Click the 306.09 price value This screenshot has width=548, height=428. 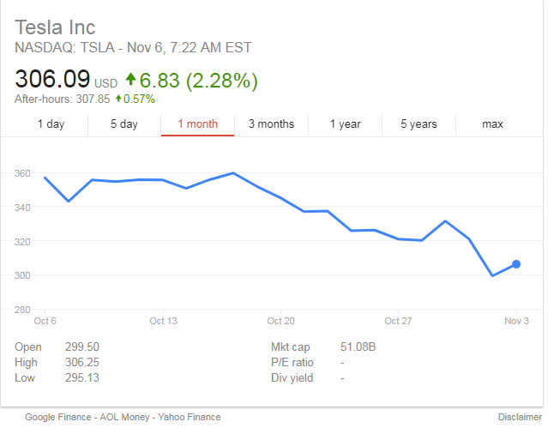coord(52,80)
